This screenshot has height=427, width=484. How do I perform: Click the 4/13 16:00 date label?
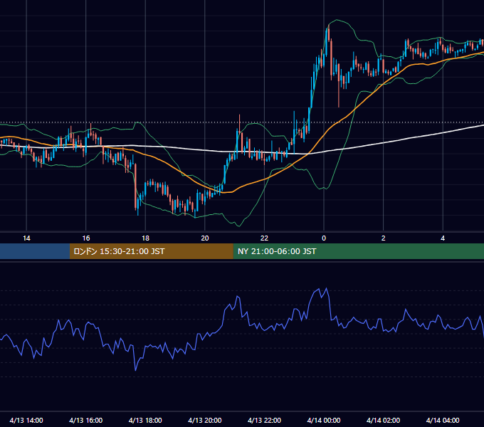pos(86,420)
